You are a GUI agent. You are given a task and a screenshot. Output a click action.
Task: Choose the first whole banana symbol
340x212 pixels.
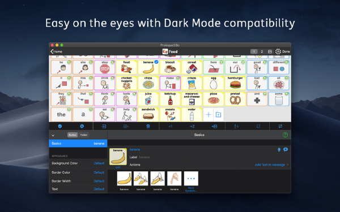[x=124, y=179]
